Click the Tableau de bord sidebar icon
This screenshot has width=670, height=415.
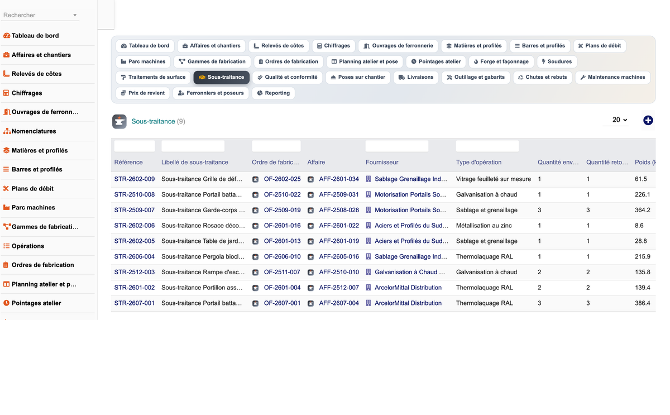(7, 36)
